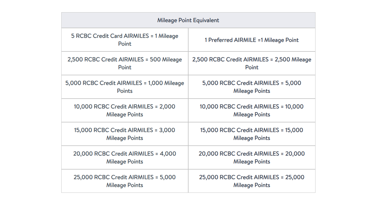Click the word "Preferred" in the table
The image size is (382, 205).
(x=220, y=40)
